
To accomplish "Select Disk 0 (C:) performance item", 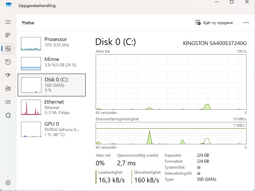I will (x=52, y=85).
